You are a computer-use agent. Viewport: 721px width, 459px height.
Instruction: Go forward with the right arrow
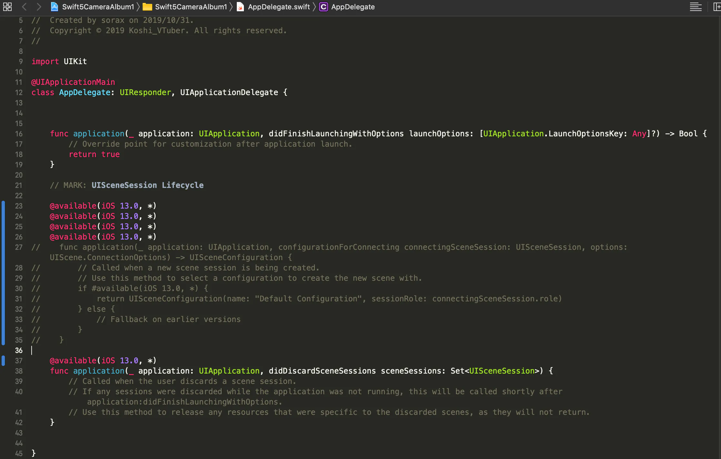point(39,7)
